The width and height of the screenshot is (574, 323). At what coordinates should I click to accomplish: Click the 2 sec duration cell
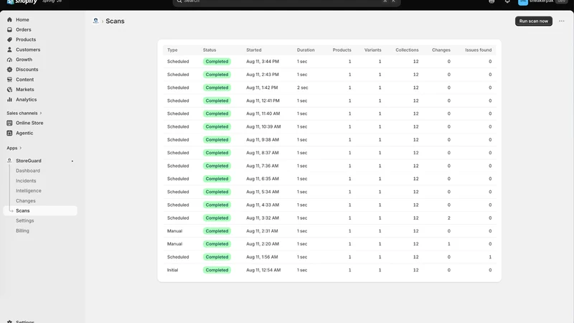[302, 88]
